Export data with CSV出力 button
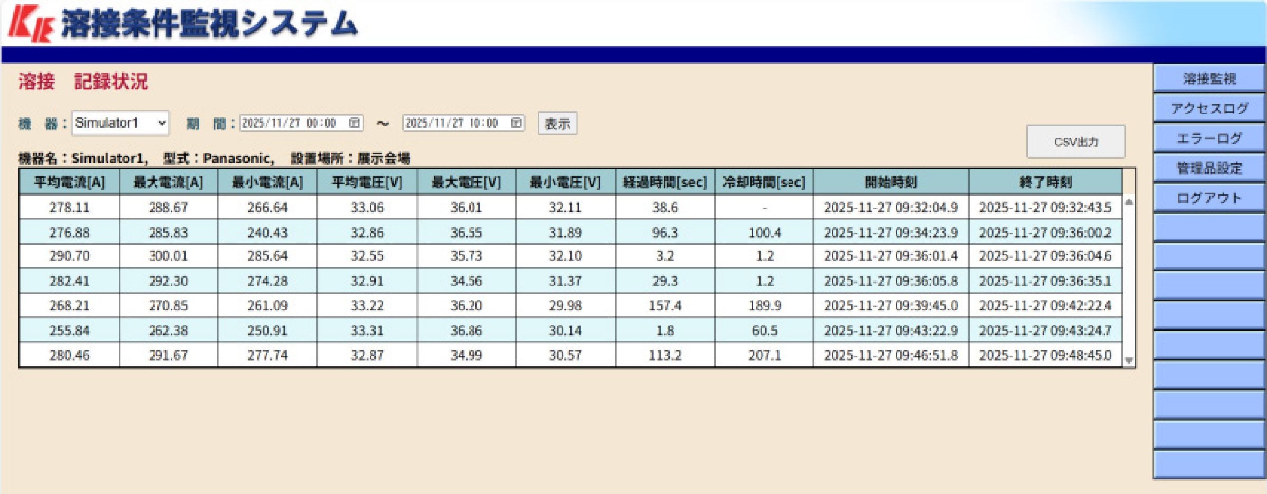The image size is (1267, 494). point(1075,142)
